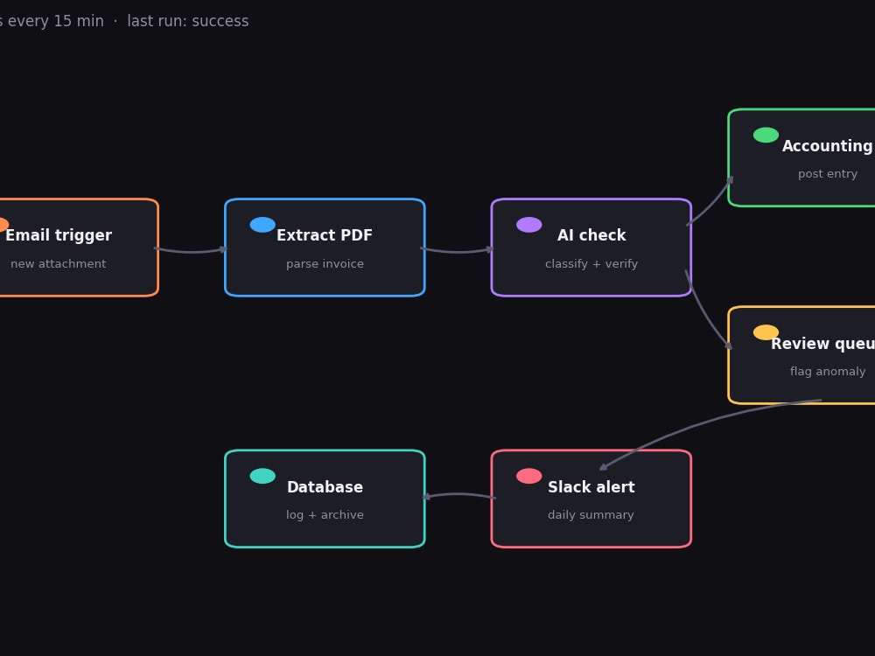Click the 'log + archive' subtitle
Viewport: 875px width, 656px height.
click(x=325, y=515)
